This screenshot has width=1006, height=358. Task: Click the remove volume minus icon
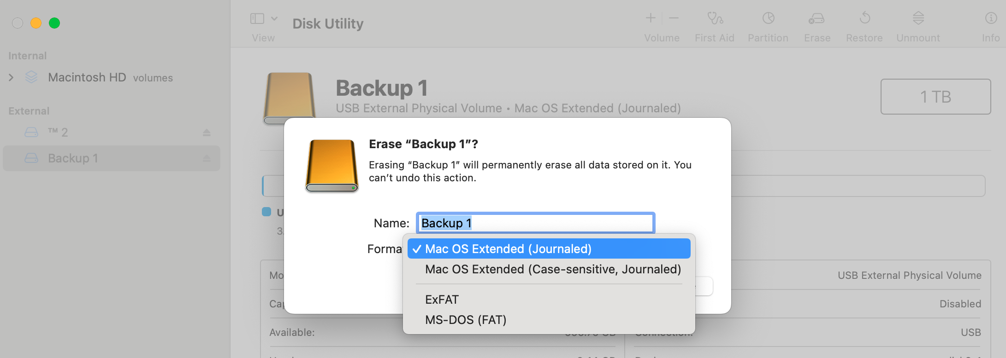(674, 18)
